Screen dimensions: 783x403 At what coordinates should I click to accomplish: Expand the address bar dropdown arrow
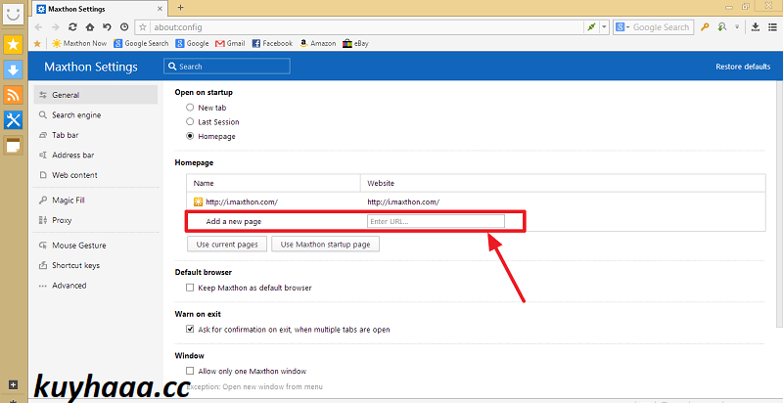(x=604, y=27)
